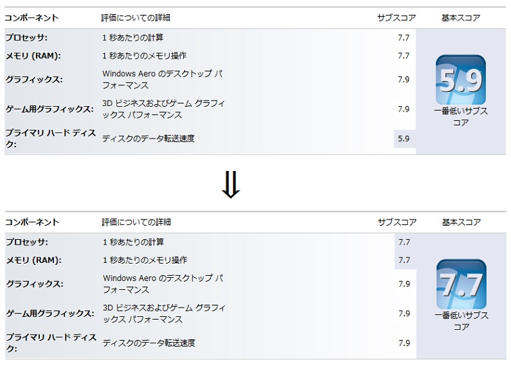Image resolution: width=511 pixels, height=369 pixels.
Task: Select the プライマリ ハード ディスク row in the top table
Action: 210,139
